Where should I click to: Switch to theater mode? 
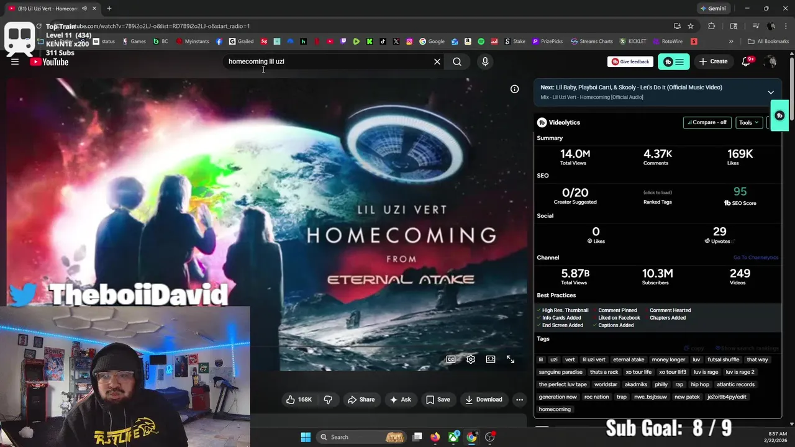pyautogui.click(x=491, y=359)
